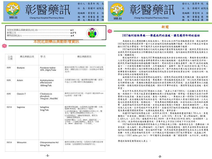
Task: Click the change reason text in Cleocin-T row
Action: pyautogui.click(x=84, y=94)
